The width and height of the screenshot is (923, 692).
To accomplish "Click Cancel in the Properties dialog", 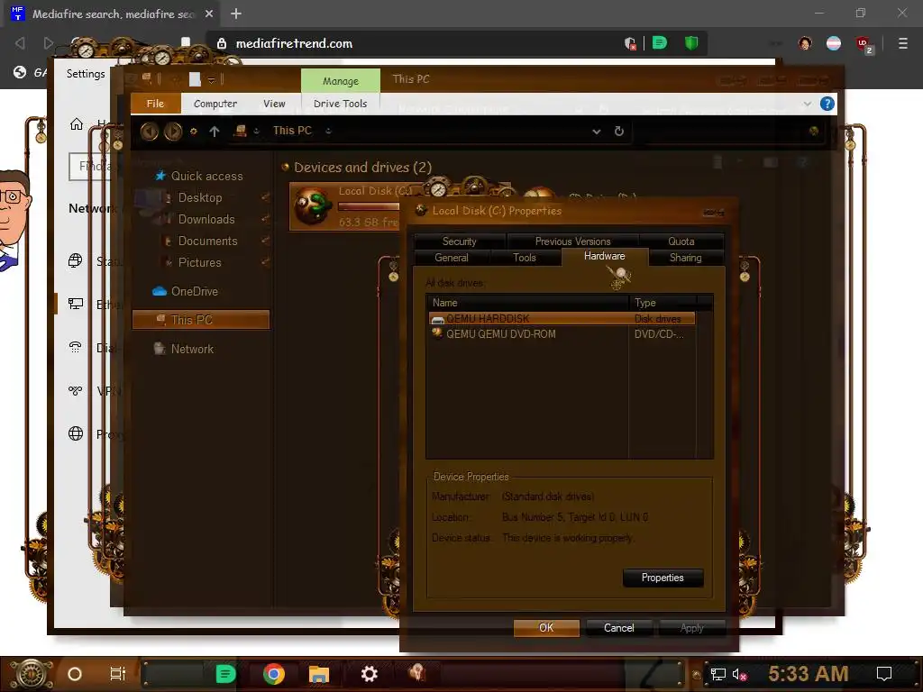I will 619,628.
